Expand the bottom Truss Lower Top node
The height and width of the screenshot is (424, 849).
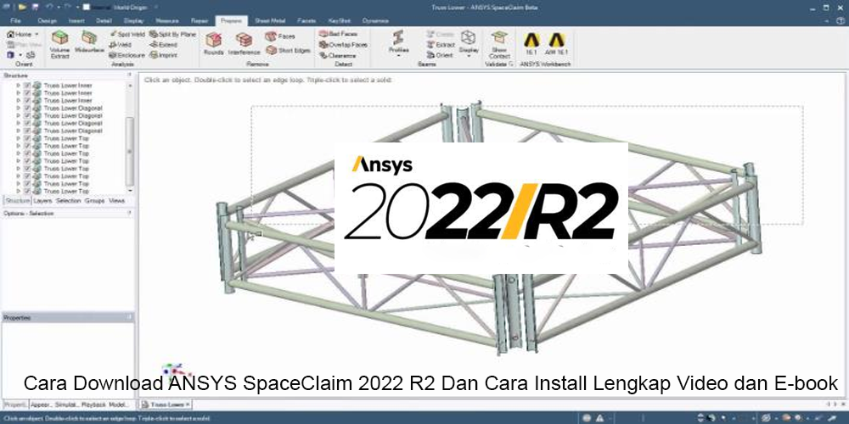[x=19, y=192]
